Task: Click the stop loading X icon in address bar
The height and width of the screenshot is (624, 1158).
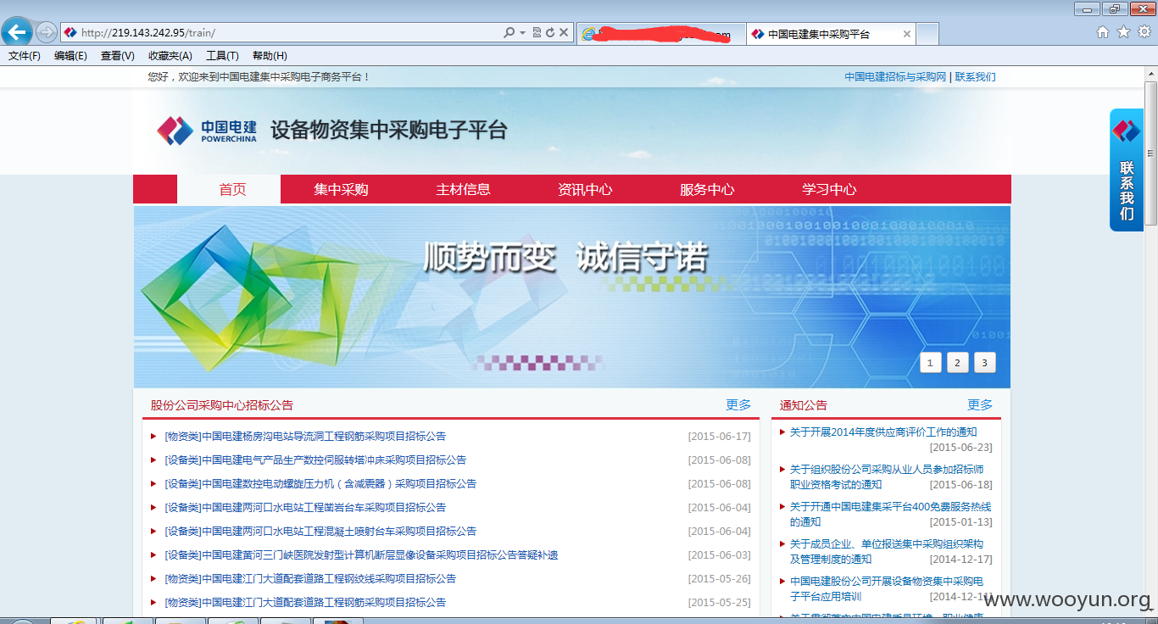Action: tap(563, 32)
